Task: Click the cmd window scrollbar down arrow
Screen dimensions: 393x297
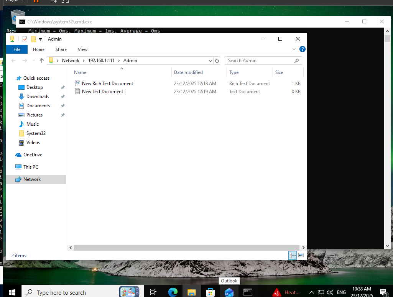Action: click(388, 246)
